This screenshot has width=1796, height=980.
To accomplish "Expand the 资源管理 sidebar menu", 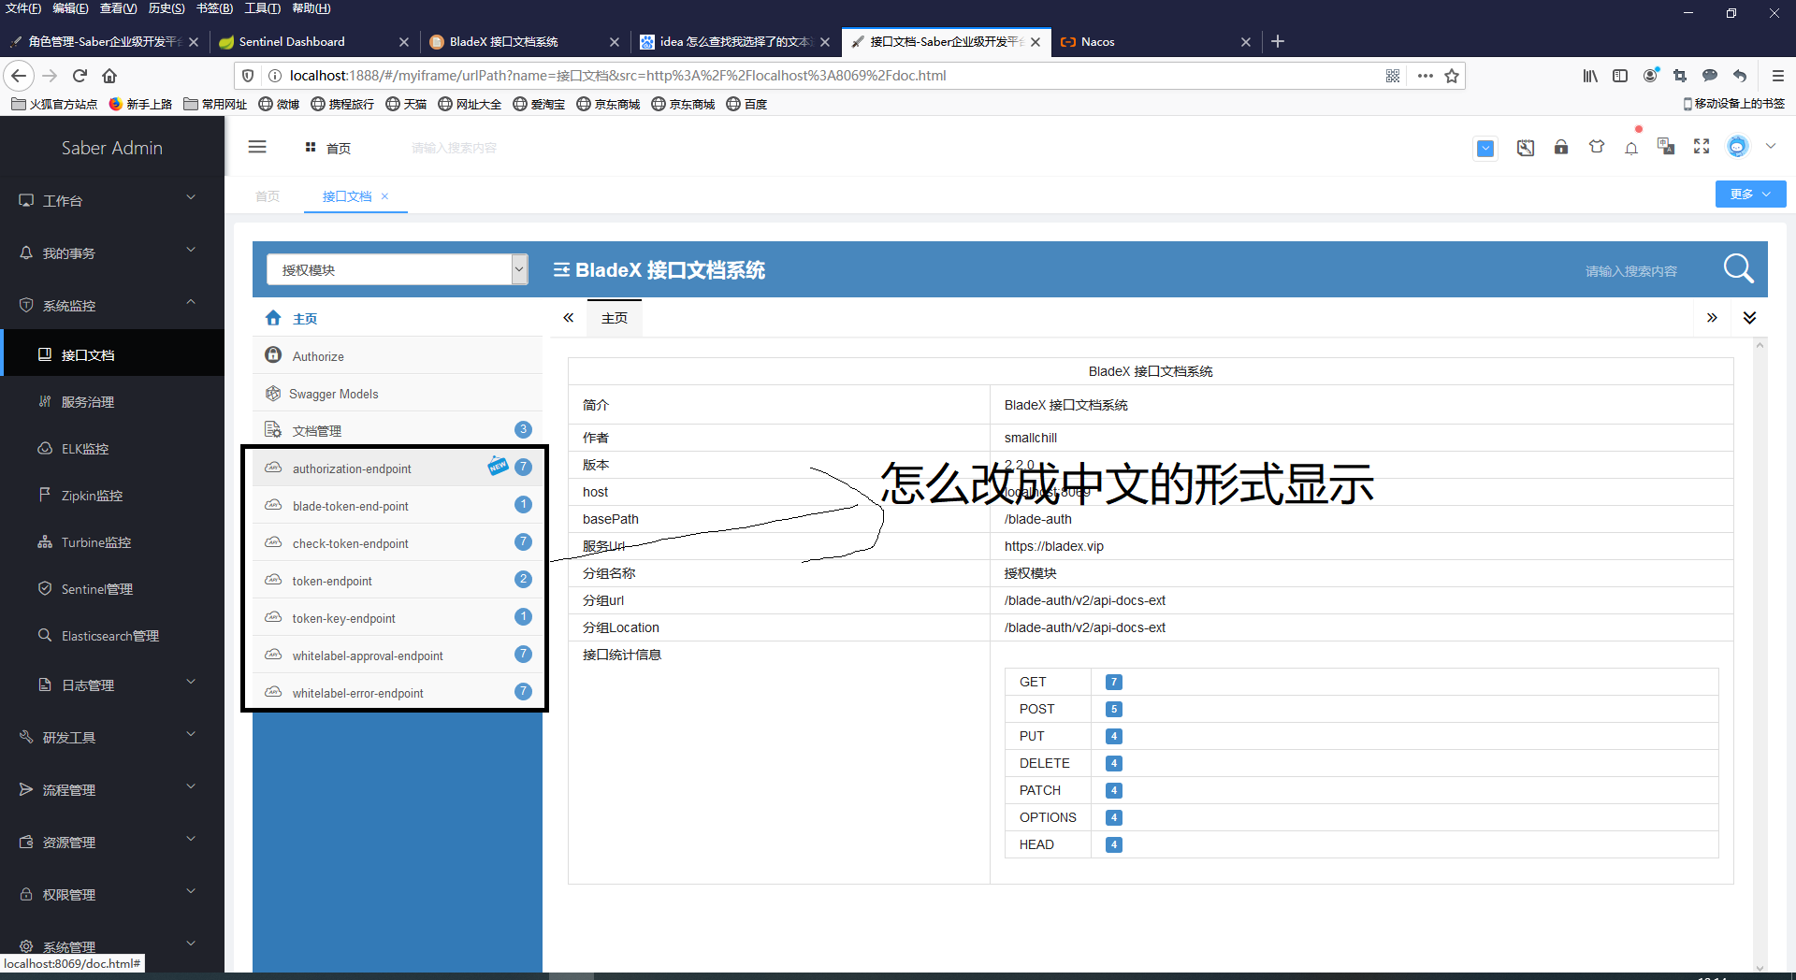I will [x=112, y=842].
